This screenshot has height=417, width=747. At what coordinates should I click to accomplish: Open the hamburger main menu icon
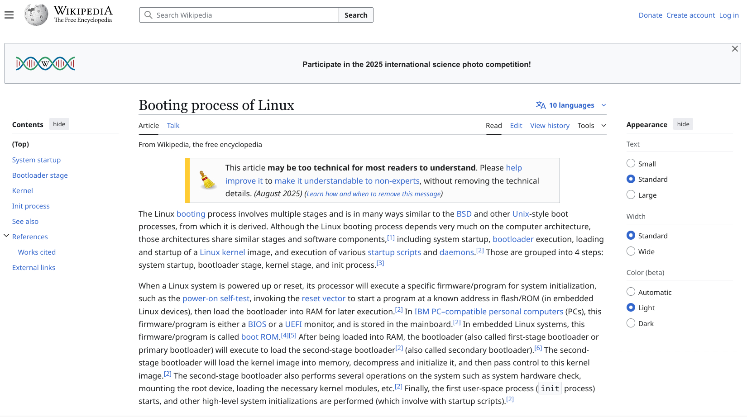click(x=9, y=15)
